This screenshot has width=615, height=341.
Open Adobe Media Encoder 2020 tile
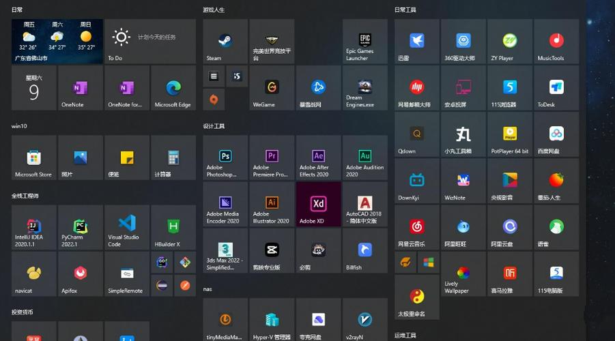point(225,204)
